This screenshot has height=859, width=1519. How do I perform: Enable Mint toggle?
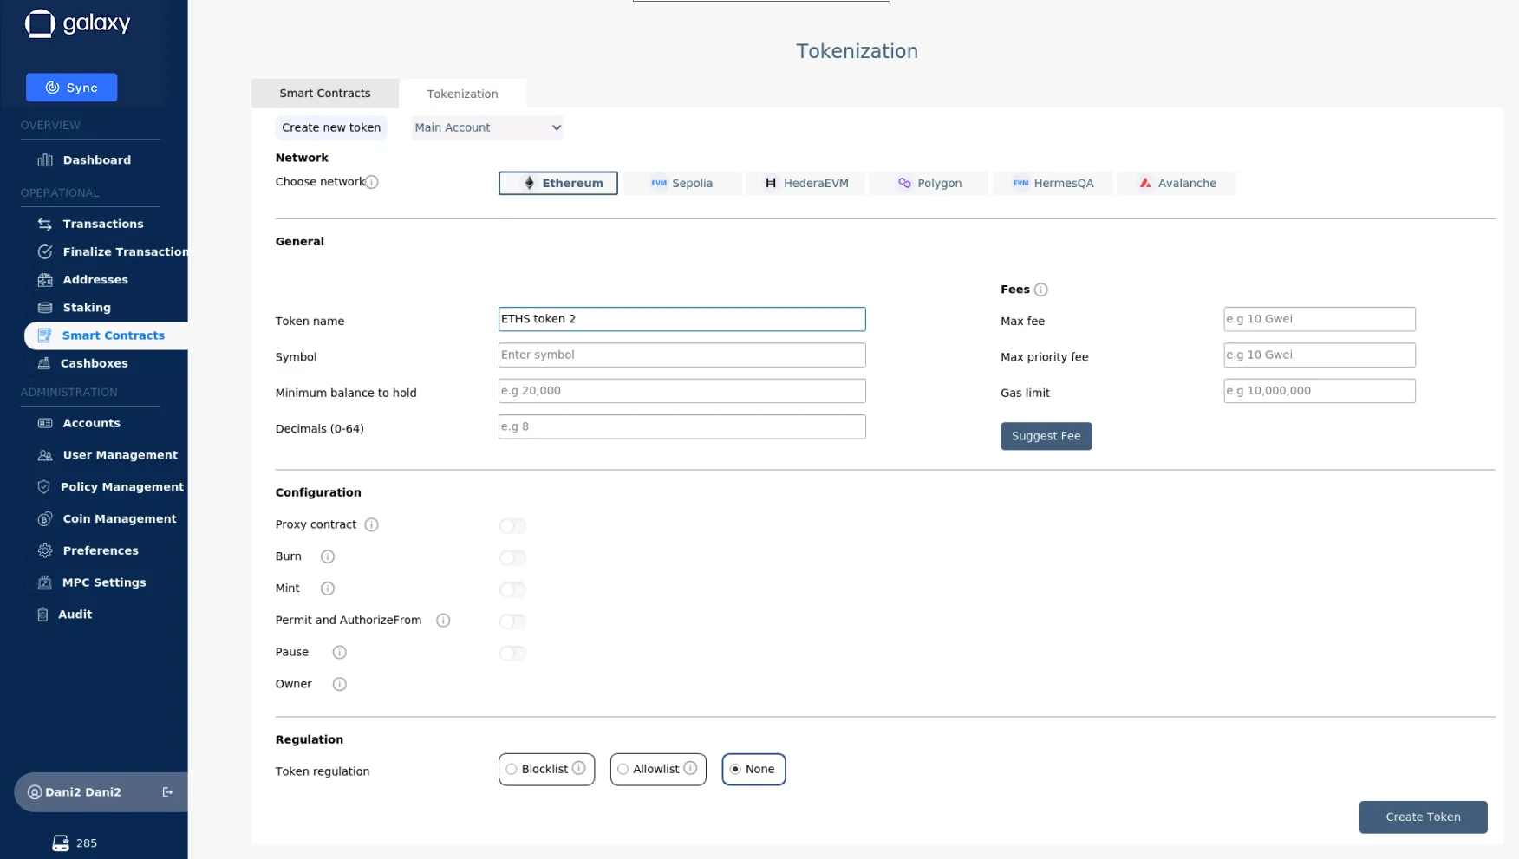[x=512, y=589]
